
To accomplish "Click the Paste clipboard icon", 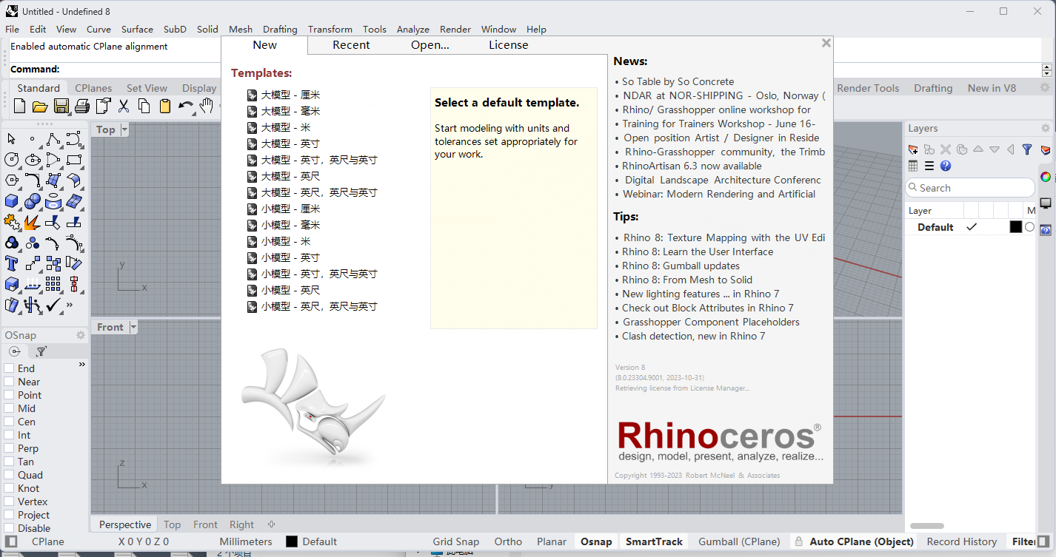I will pos(165,107).
